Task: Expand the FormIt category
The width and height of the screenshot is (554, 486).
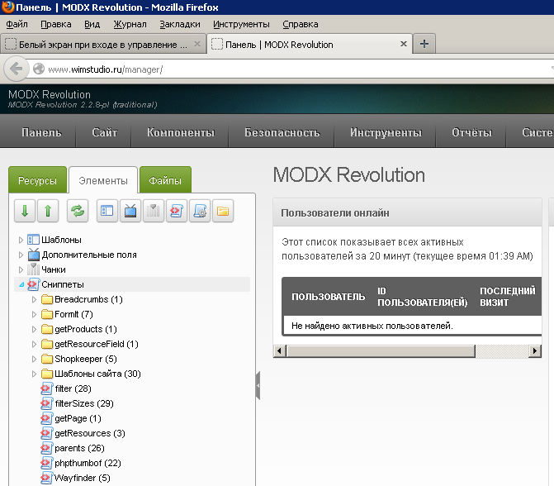Action: (34, 314)
